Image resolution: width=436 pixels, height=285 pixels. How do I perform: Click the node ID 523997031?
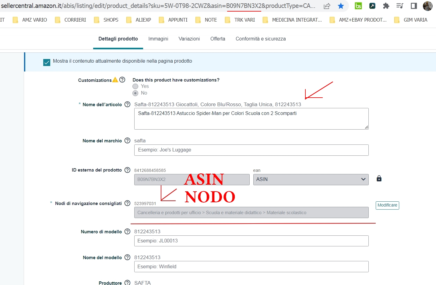[x=145, y=203]
